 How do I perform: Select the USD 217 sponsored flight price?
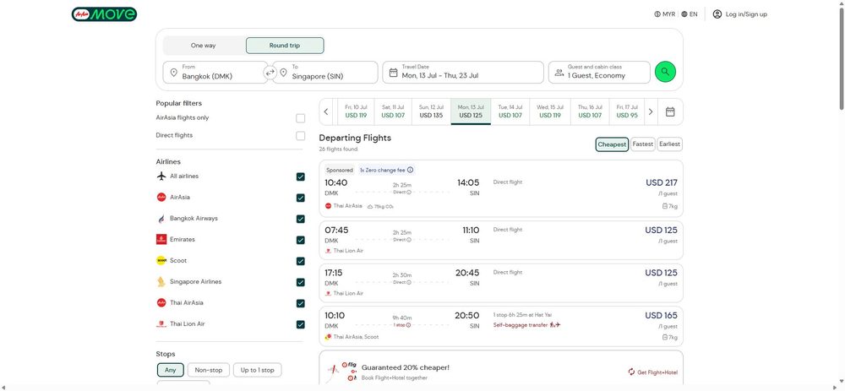tap(662, 183)
